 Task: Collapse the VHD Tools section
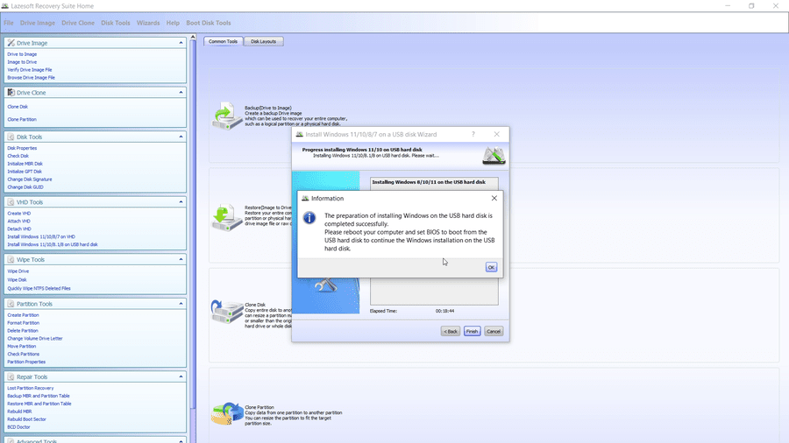pos(181,202)
